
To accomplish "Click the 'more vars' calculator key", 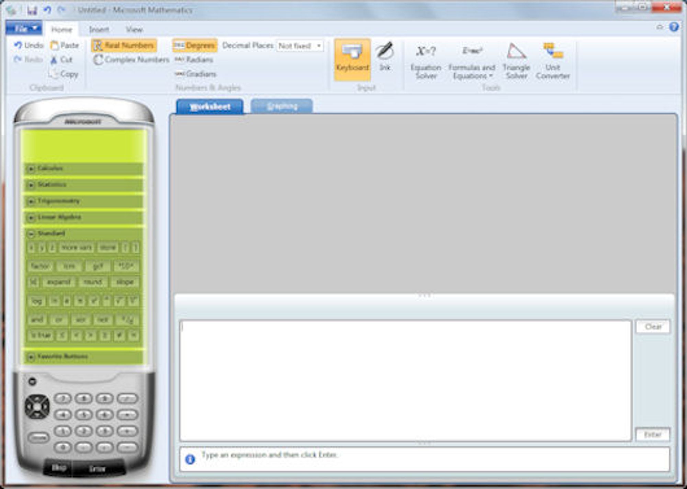I will (x=76, y=247).
